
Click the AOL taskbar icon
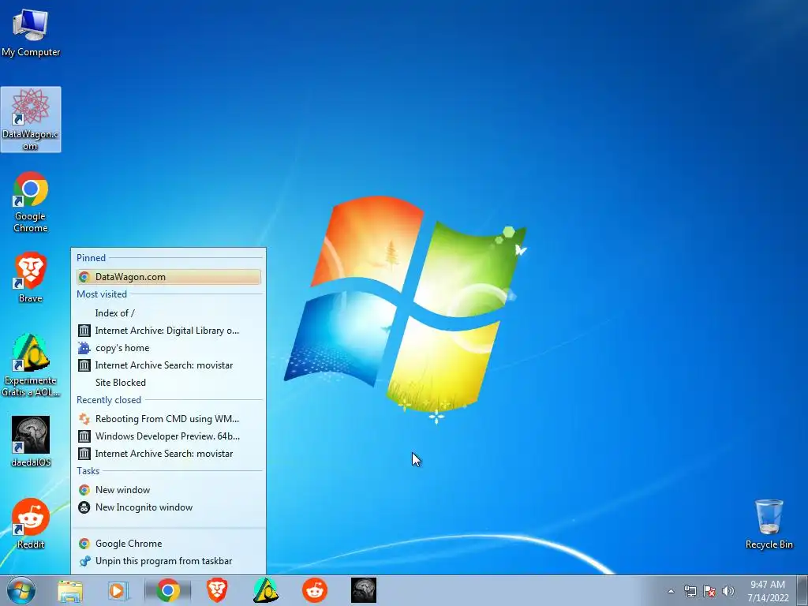pyautogui.click(x=266, y=590)
